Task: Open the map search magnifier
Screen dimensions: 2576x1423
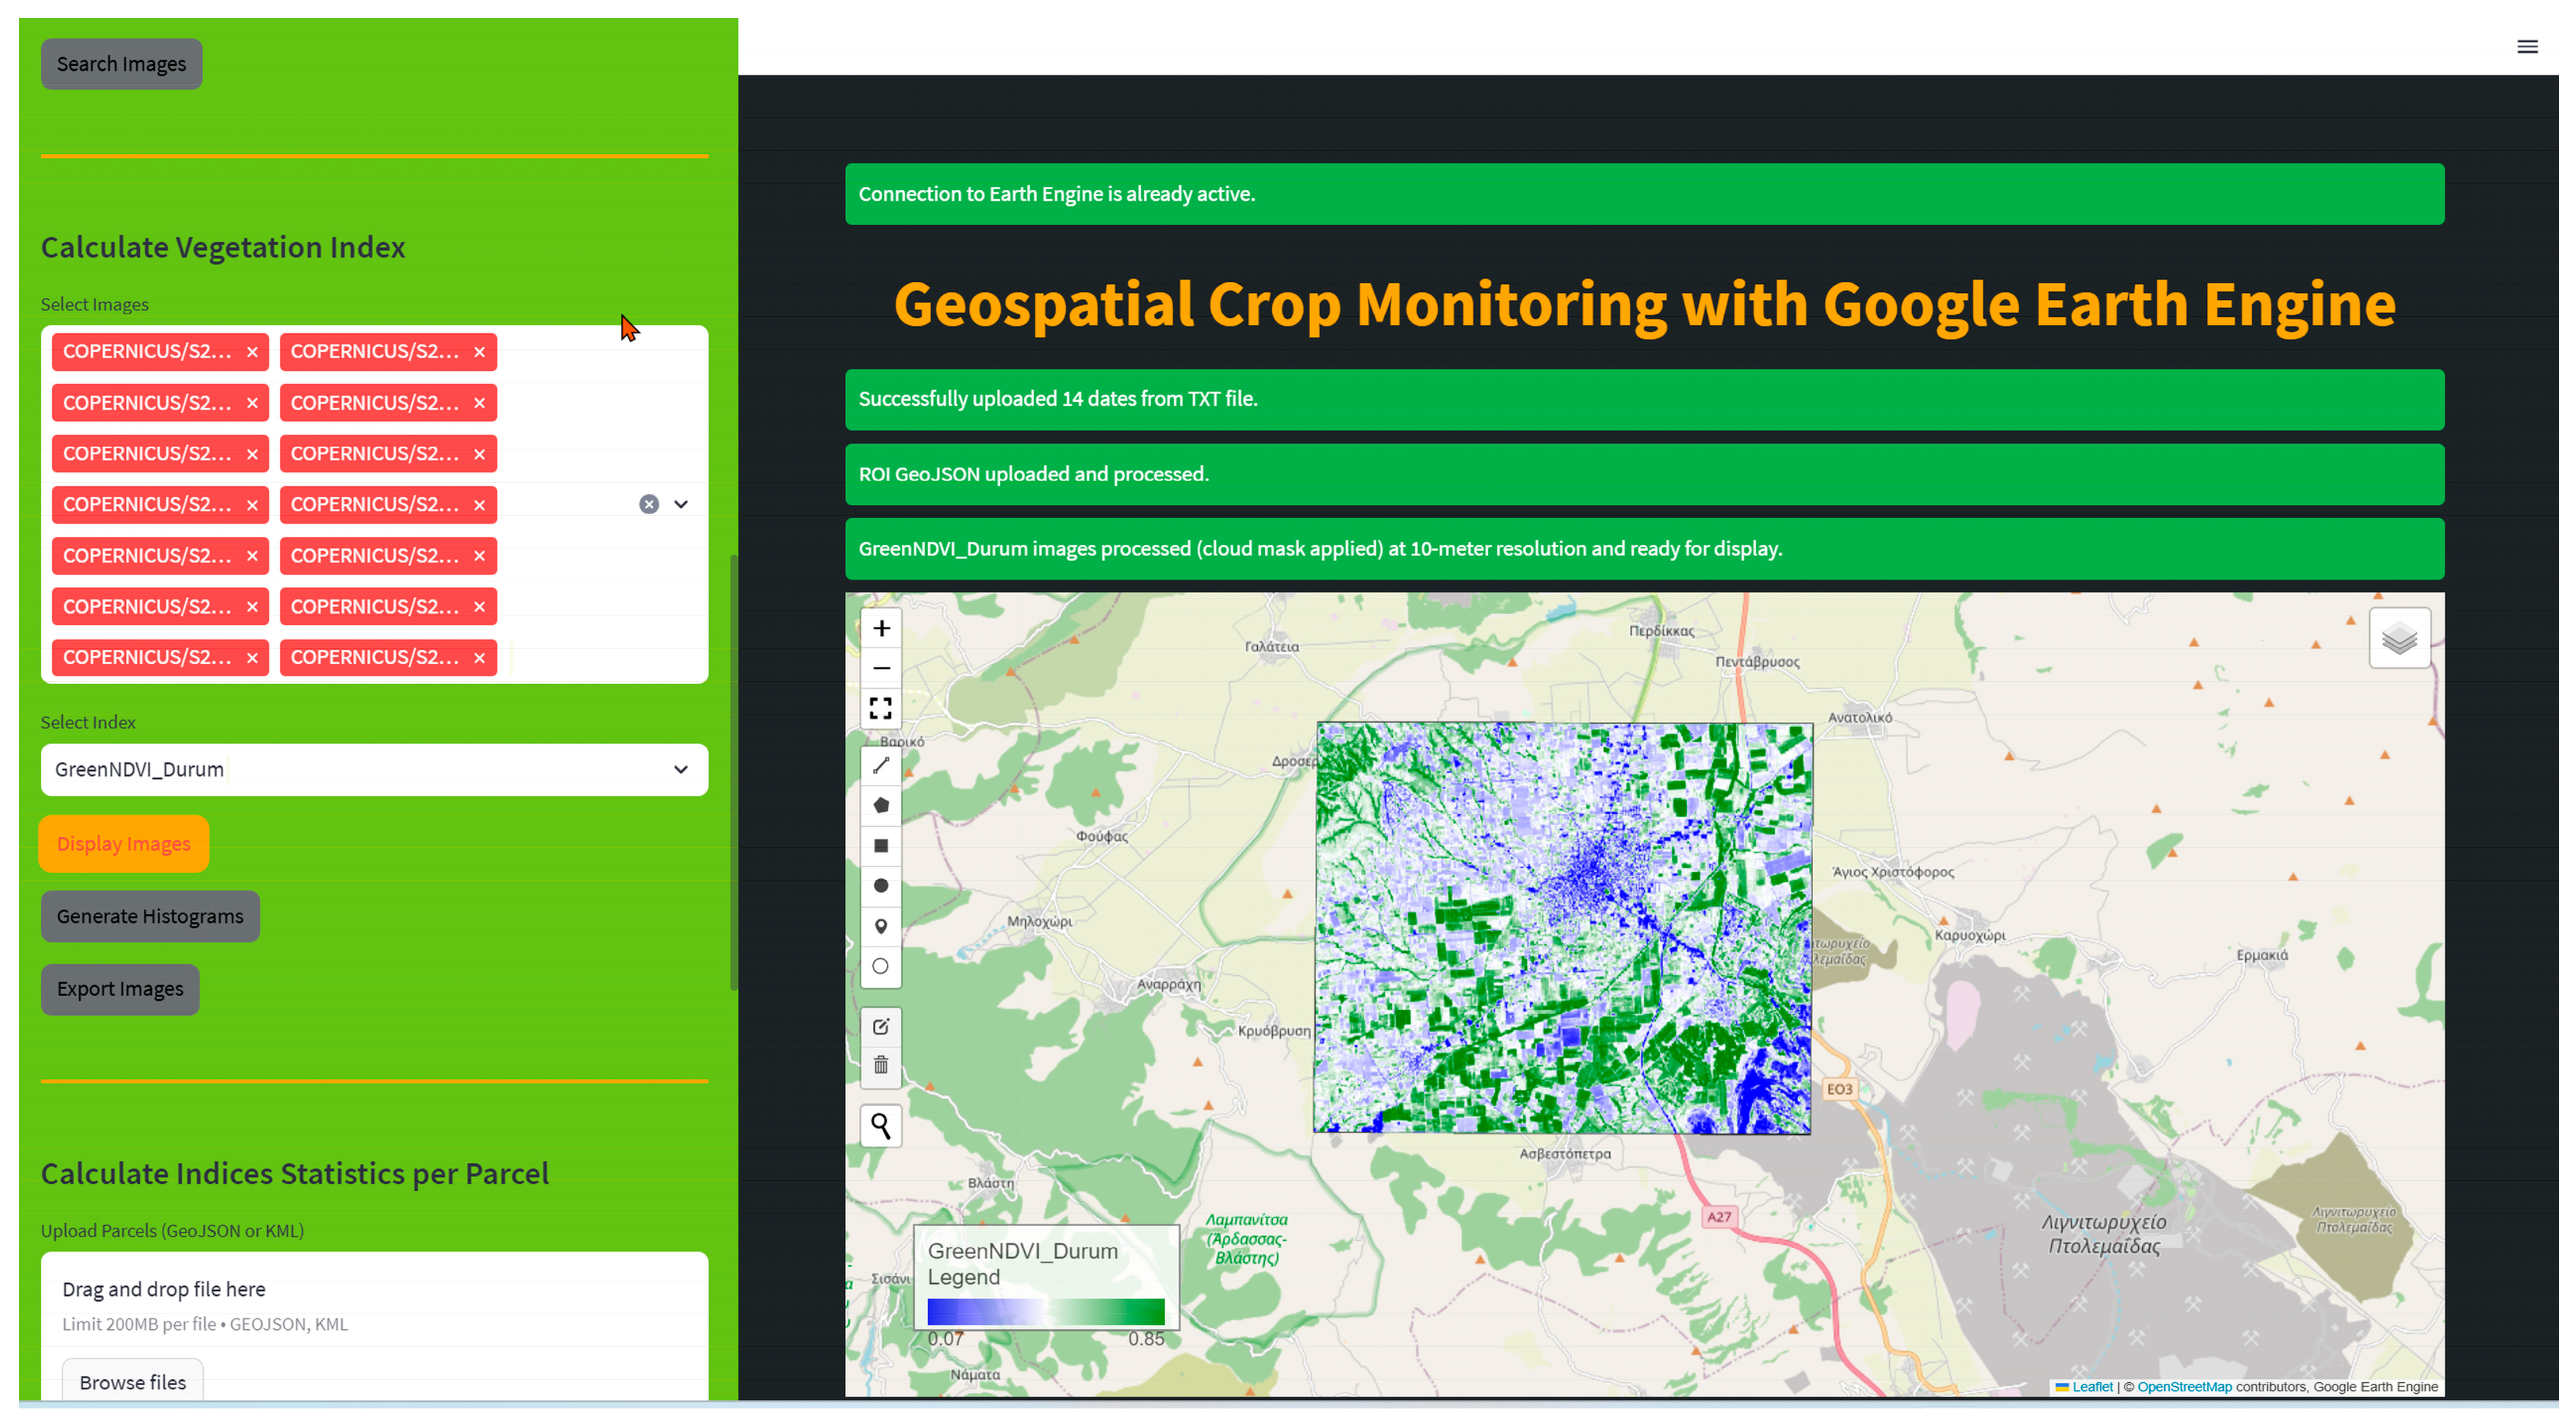Action: [880, 1126]
